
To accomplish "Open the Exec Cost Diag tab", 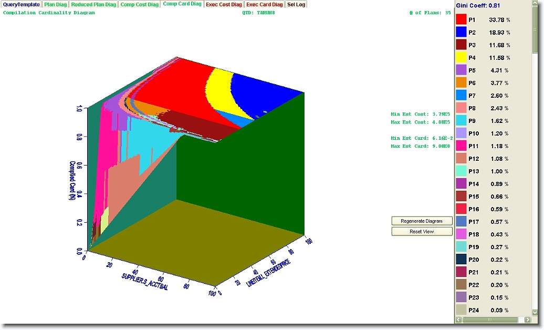I will (x=224, y=4).
